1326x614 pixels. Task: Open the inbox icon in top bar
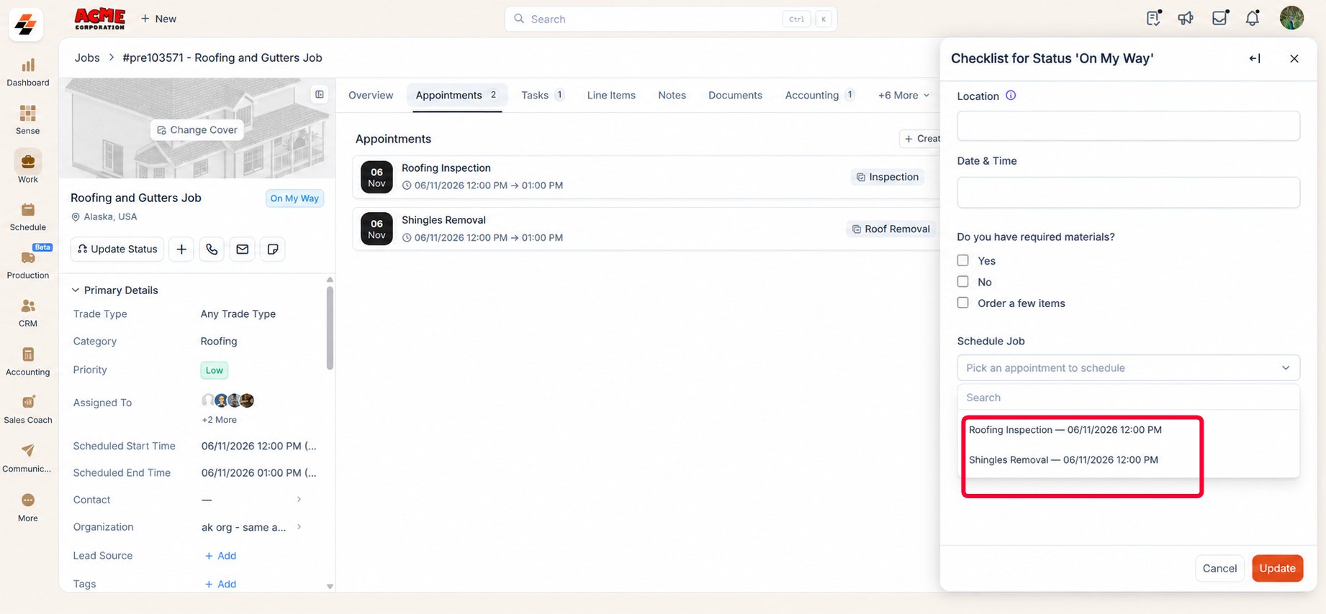[1219, 19]
